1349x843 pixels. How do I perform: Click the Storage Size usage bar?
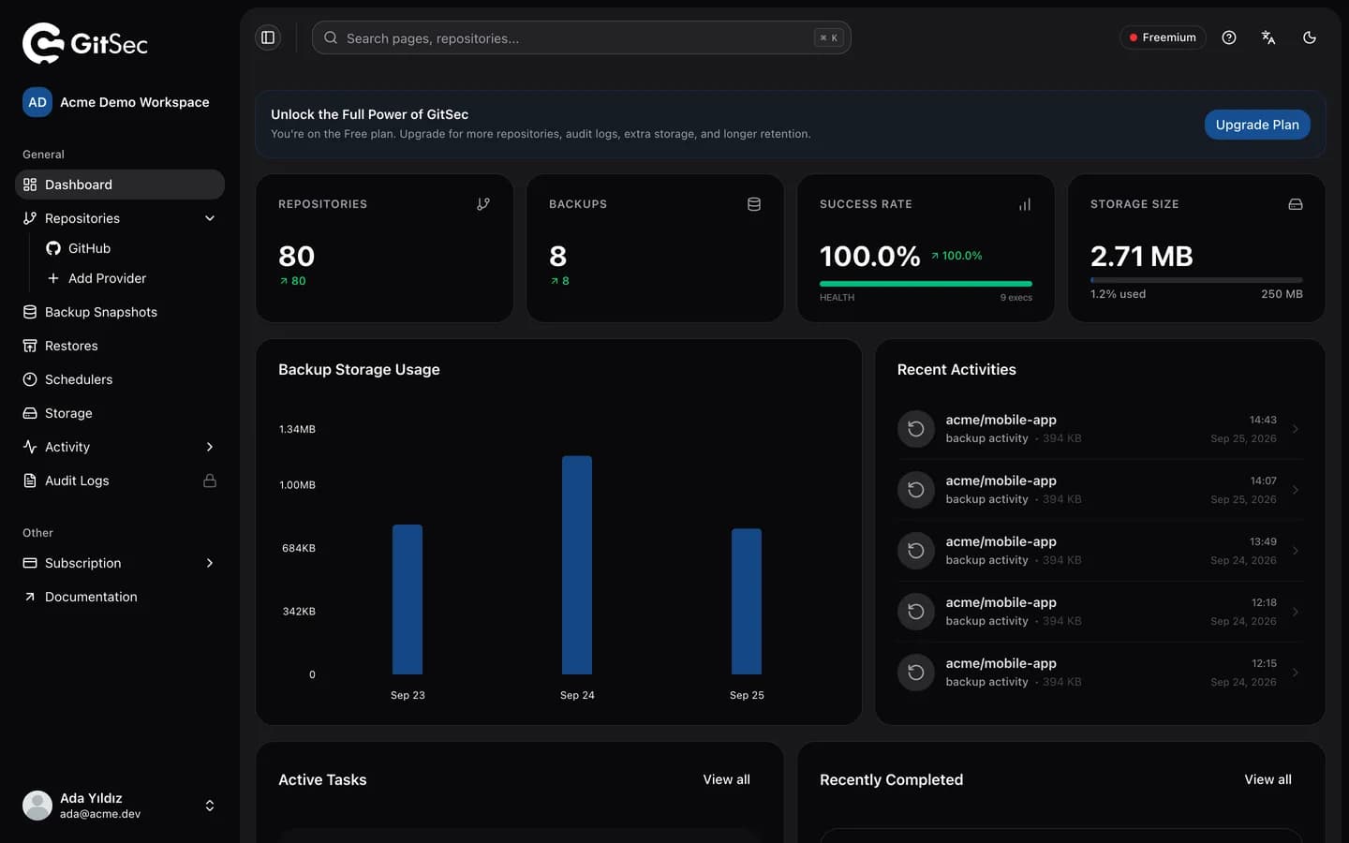click(x=1196, y=280)
